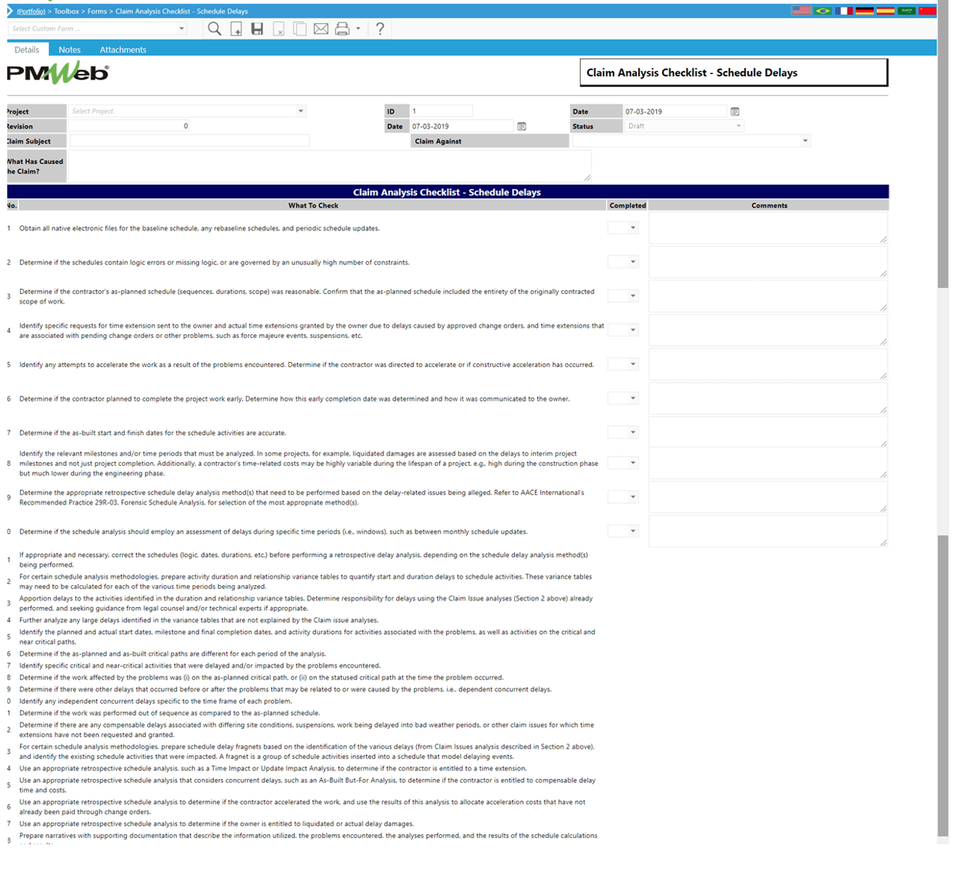Click Comments box for retrospective delay method item

click(768, 497)
